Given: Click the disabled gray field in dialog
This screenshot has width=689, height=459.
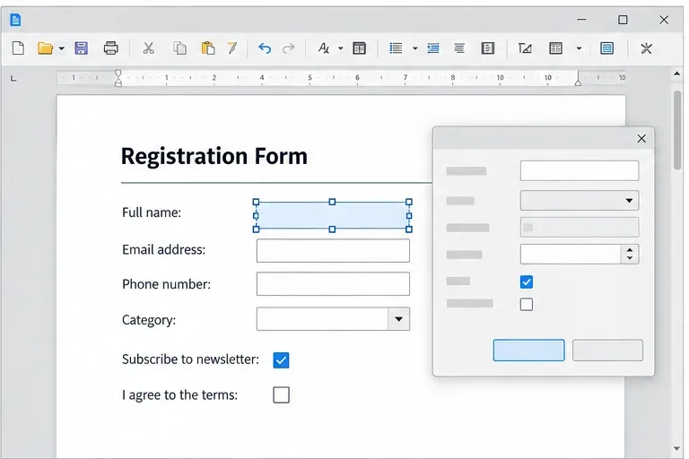Looking at the screenshot, I should 580,227.
